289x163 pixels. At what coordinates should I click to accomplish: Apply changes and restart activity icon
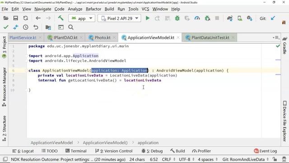[157, 18]
